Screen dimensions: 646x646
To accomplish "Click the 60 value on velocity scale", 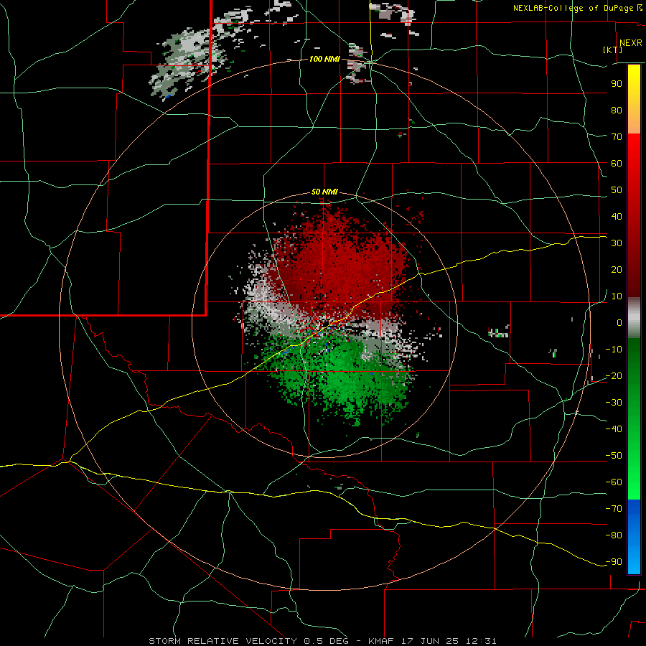I will point(617,163).
